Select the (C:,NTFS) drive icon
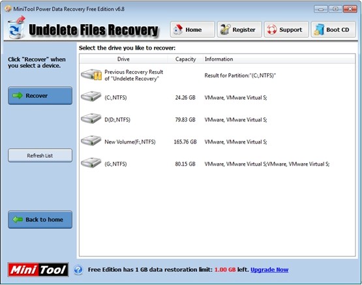This screenshot has height=285, width=362. tap(91, 97)
